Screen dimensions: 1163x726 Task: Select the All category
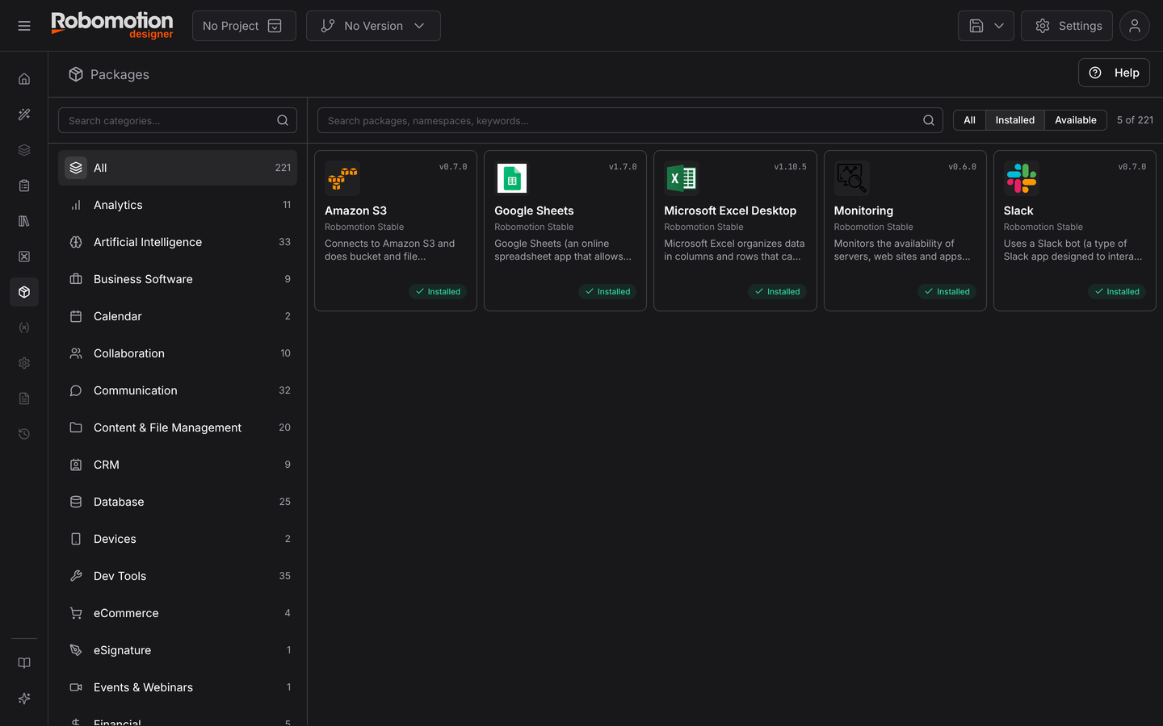click(x=178, y=168)
